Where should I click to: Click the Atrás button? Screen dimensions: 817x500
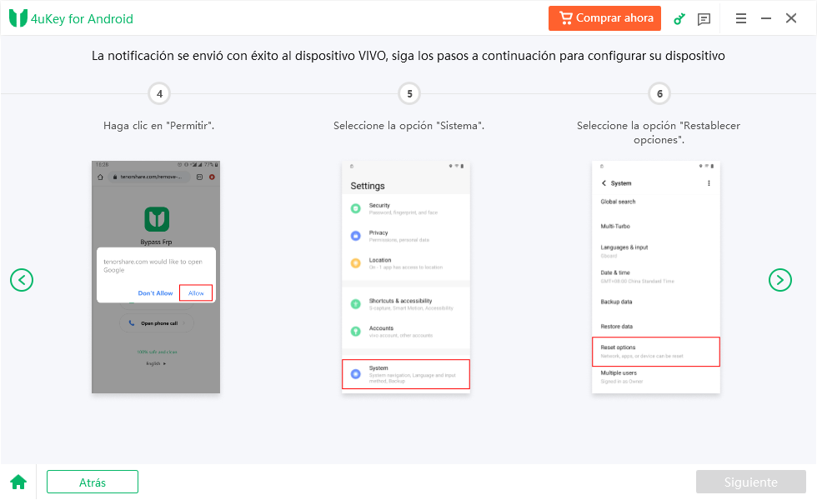93,482
